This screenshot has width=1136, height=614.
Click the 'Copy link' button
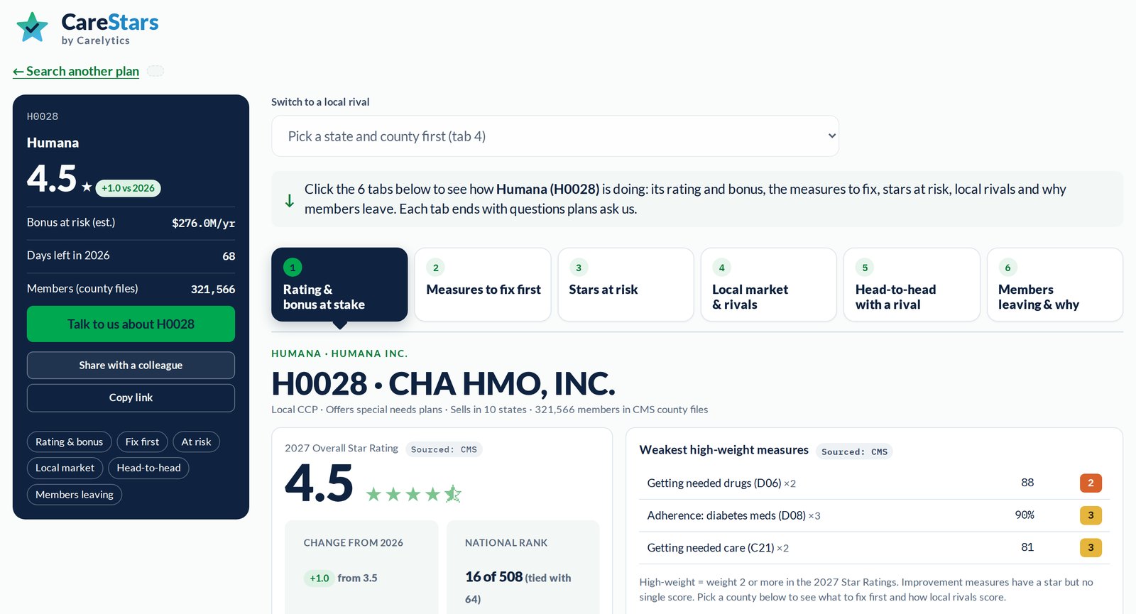pos(131,398)
